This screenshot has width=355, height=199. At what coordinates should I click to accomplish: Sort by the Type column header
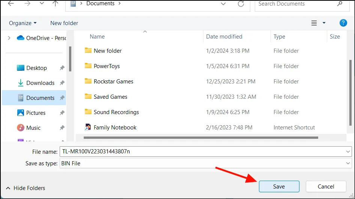pos(279,37)
